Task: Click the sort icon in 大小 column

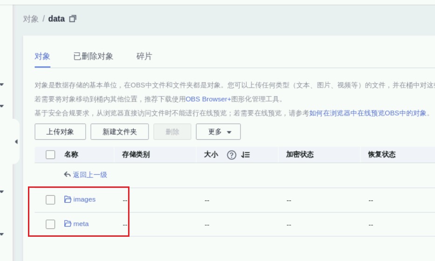Action: (x=245, y=155)
